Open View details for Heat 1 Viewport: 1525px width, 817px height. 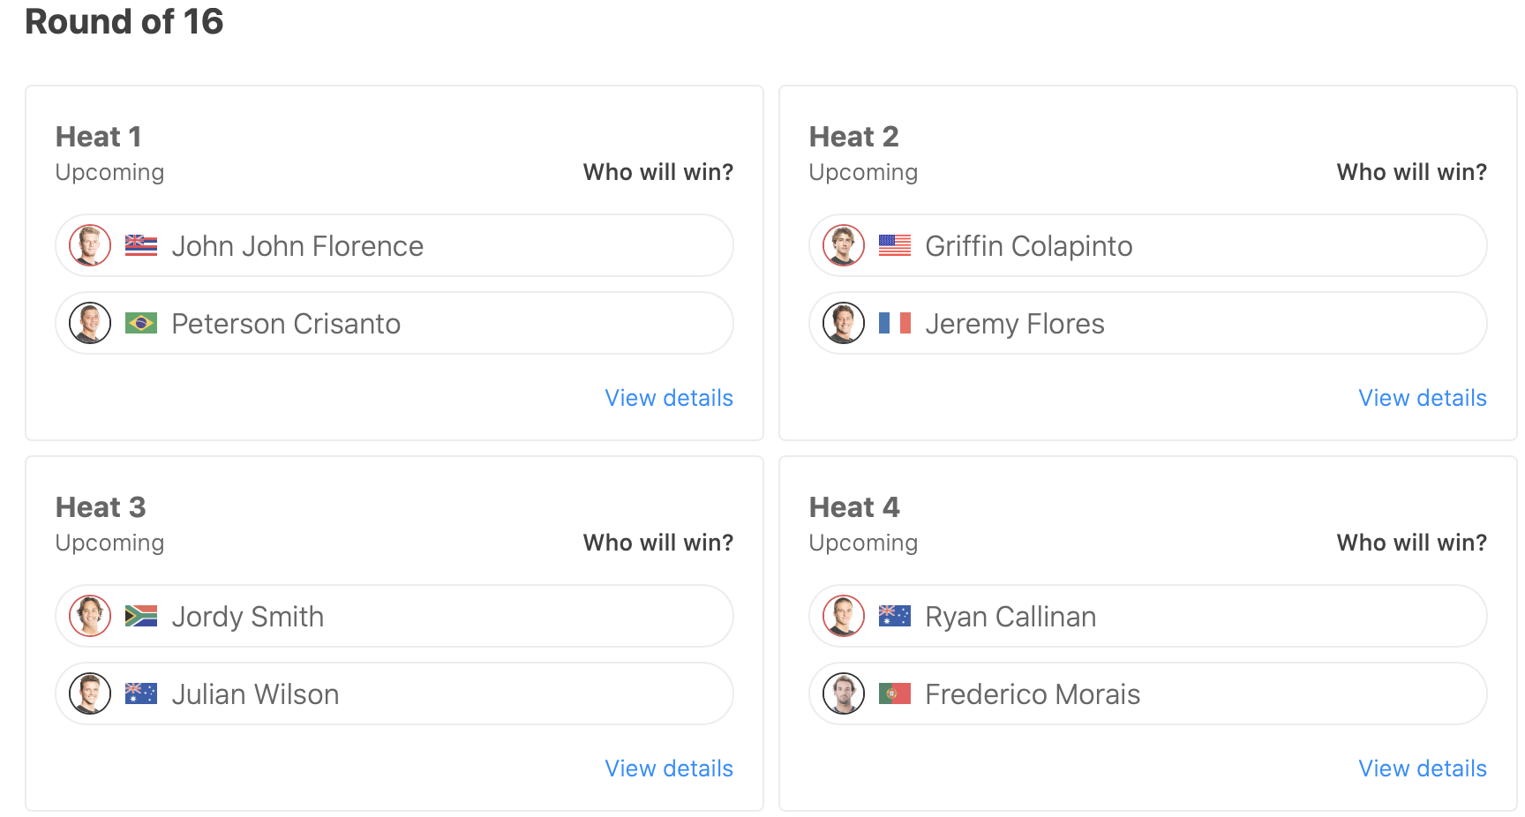click(669, 398)
